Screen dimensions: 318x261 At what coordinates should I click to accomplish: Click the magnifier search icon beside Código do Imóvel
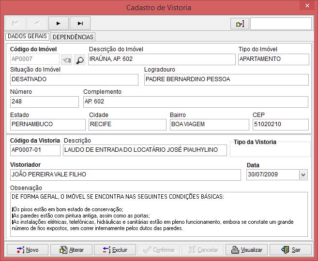tap(79, 60)
